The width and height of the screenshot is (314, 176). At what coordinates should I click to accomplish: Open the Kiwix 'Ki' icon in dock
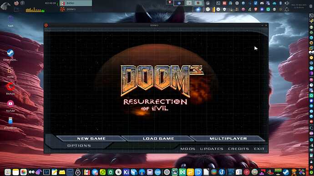[126, 172]
